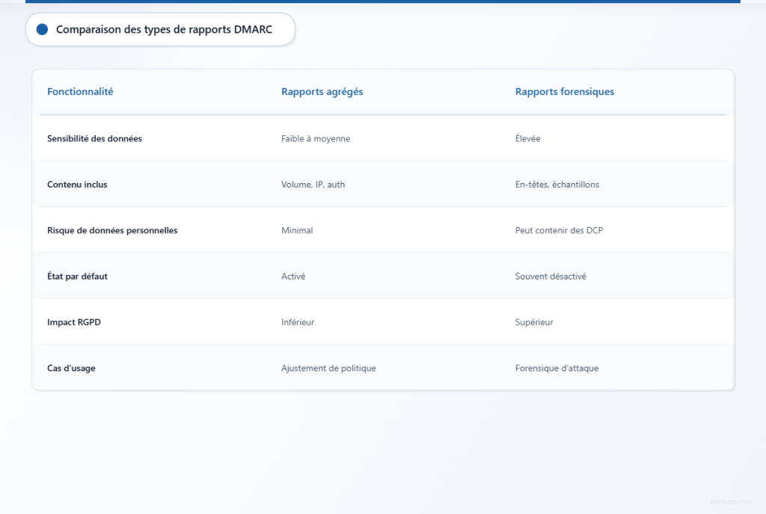
Task: Select 'Risque de données personnelles' row label
Action: 112,230
